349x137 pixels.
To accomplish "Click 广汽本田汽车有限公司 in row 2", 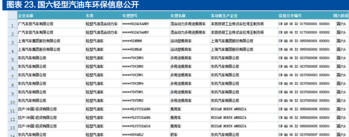I will (x=36, y=32).
